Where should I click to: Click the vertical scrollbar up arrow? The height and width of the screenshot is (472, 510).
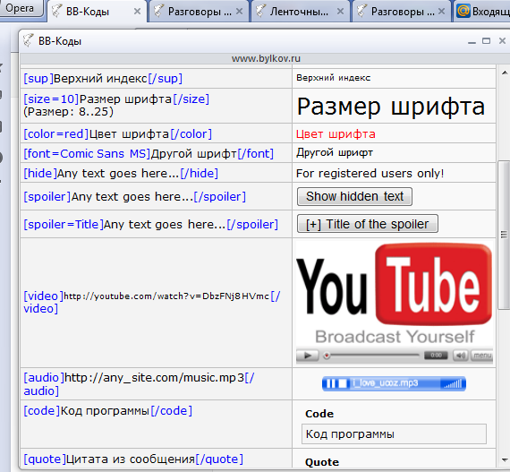pos(505,73)
